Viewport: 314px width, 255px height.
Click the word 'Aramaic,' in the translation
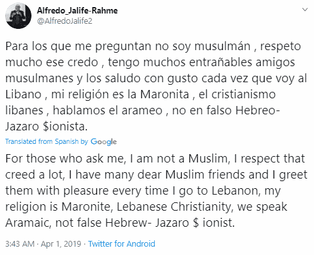pyautogui.click(x=28, y=223)
